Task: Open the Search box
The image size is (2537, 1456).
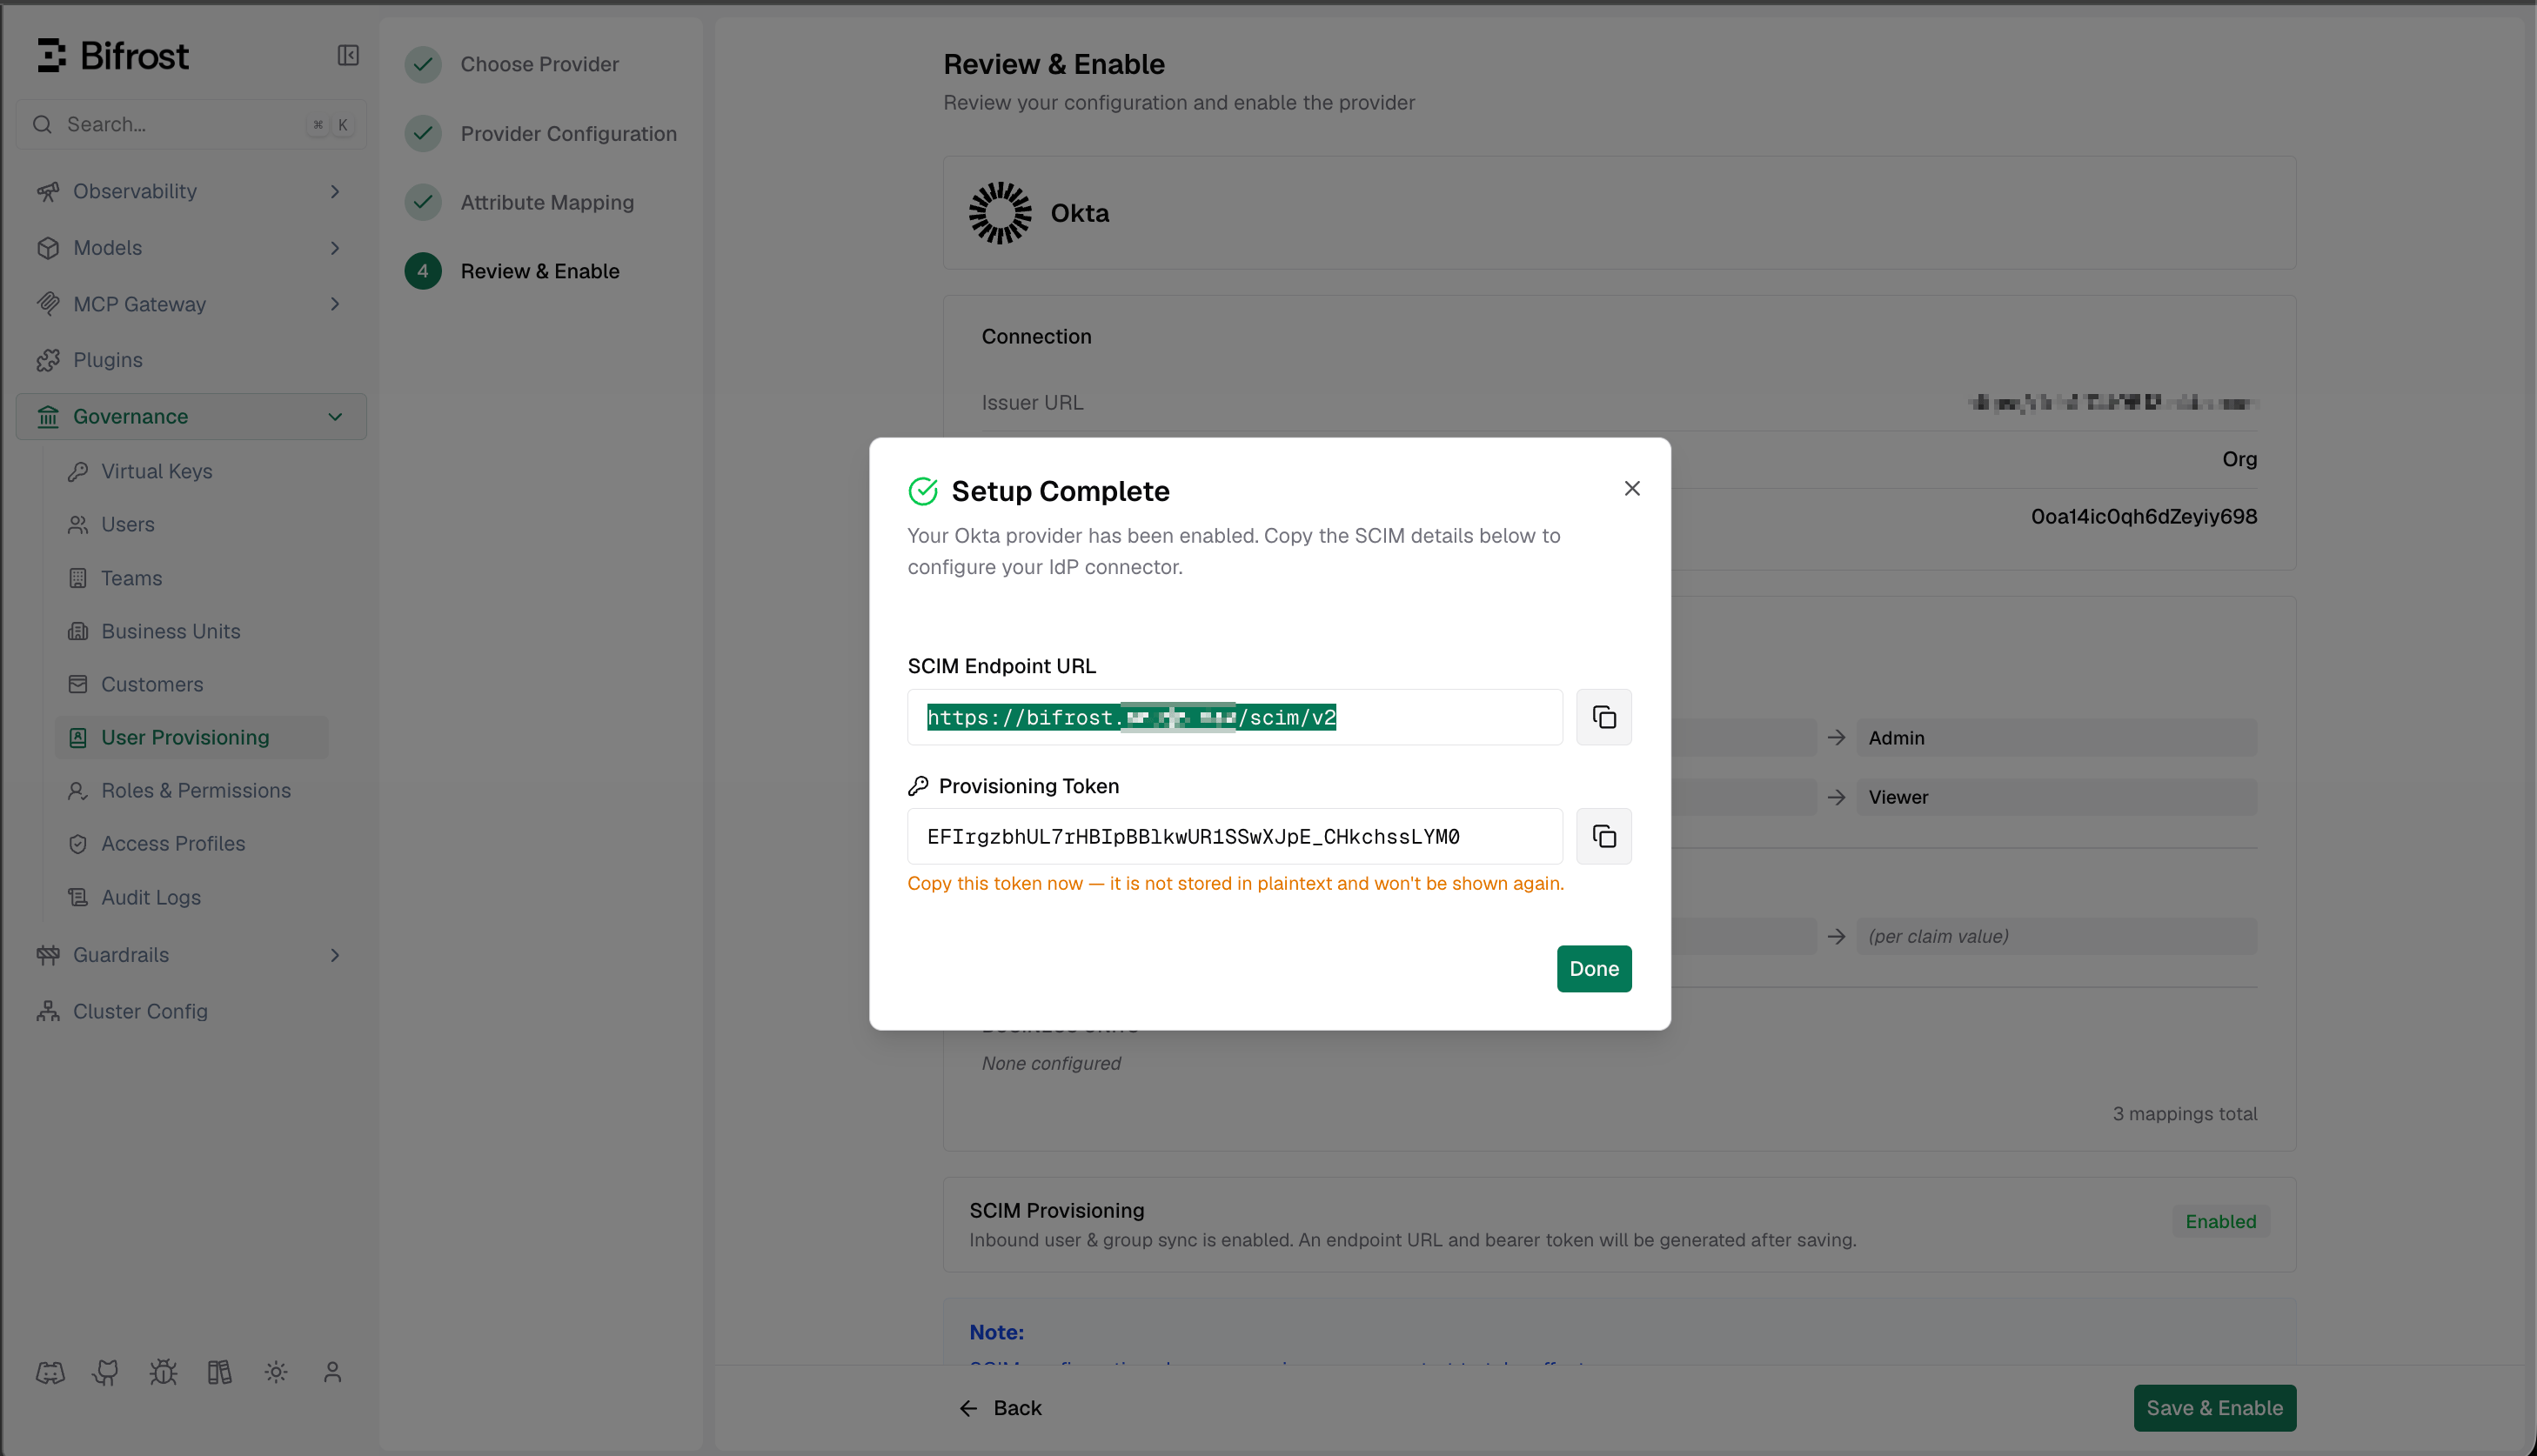Action: (x=191, y=124)
